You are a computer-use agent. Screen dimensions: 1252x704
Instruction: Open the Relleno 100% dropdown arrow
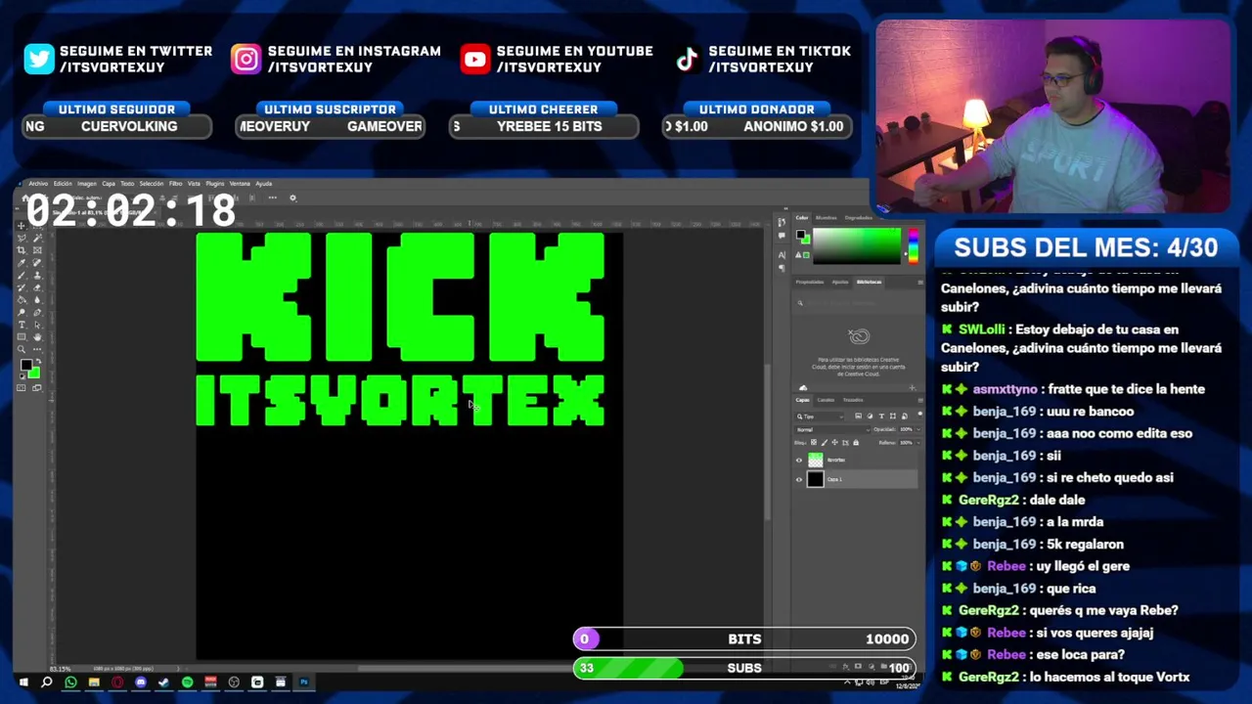[918, 442]
